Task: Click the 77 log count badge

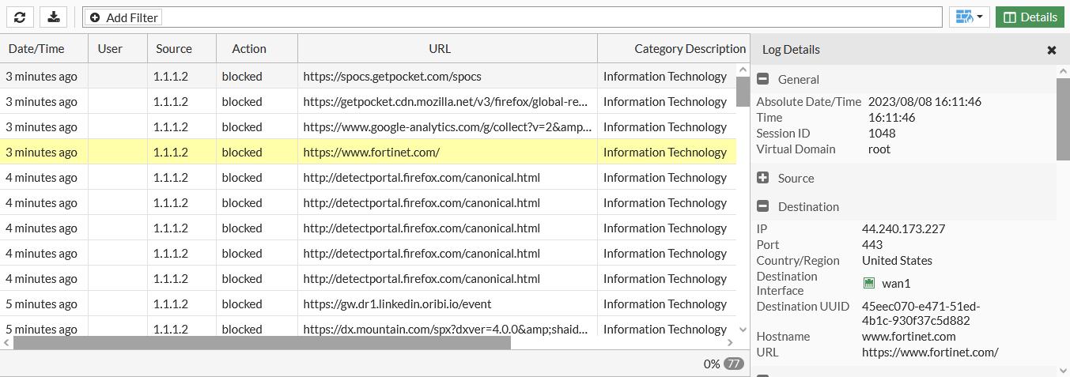Action: tap(734, 364)
